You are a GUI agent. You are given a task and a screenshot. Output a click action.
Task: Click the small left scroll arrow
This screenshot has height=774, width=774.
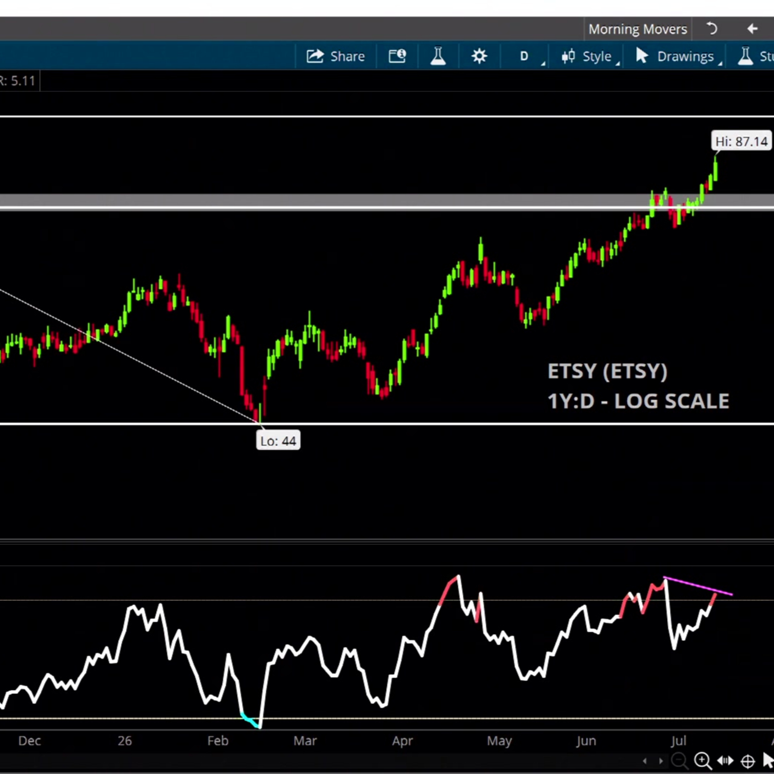pos(644,760)
